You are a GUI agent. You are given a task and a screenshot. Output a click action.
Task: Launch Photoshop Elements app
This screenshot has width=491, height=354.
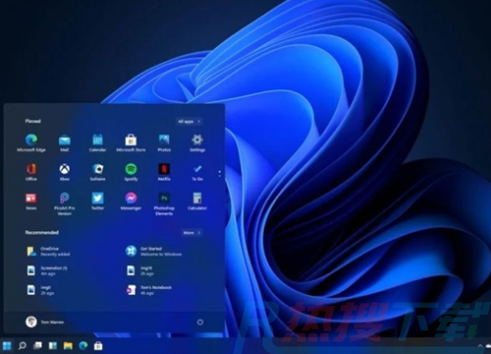164,204
